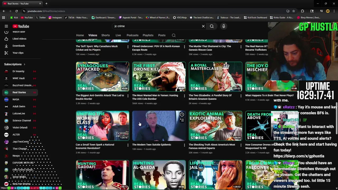
Task: Open the apps grid in bookmarks bar
Action: coord(3,18)
